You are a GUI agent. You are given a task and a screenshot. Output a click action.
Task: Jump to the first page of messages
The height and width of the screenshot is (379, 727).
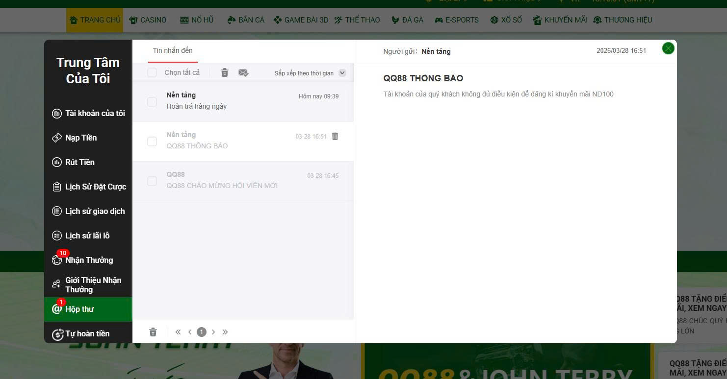click(178, 332)
